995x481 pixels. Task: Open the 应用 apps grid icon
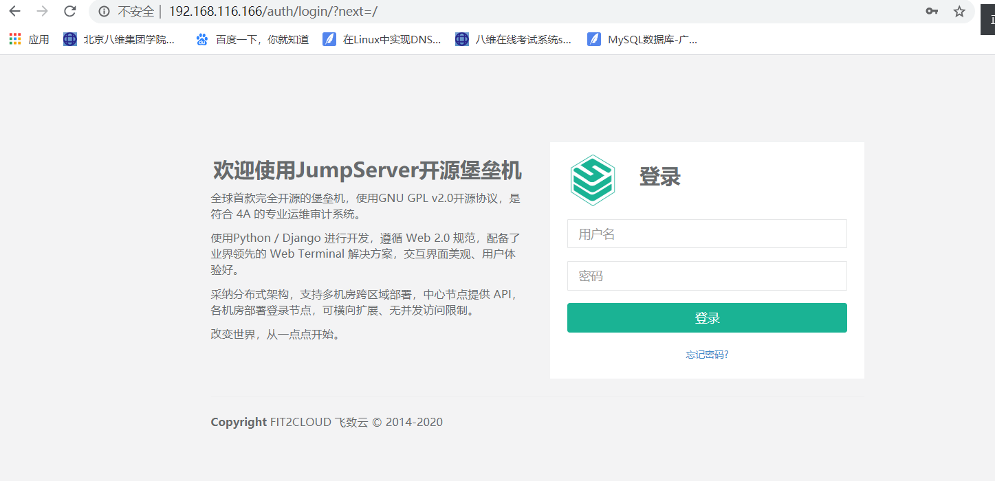15,39
